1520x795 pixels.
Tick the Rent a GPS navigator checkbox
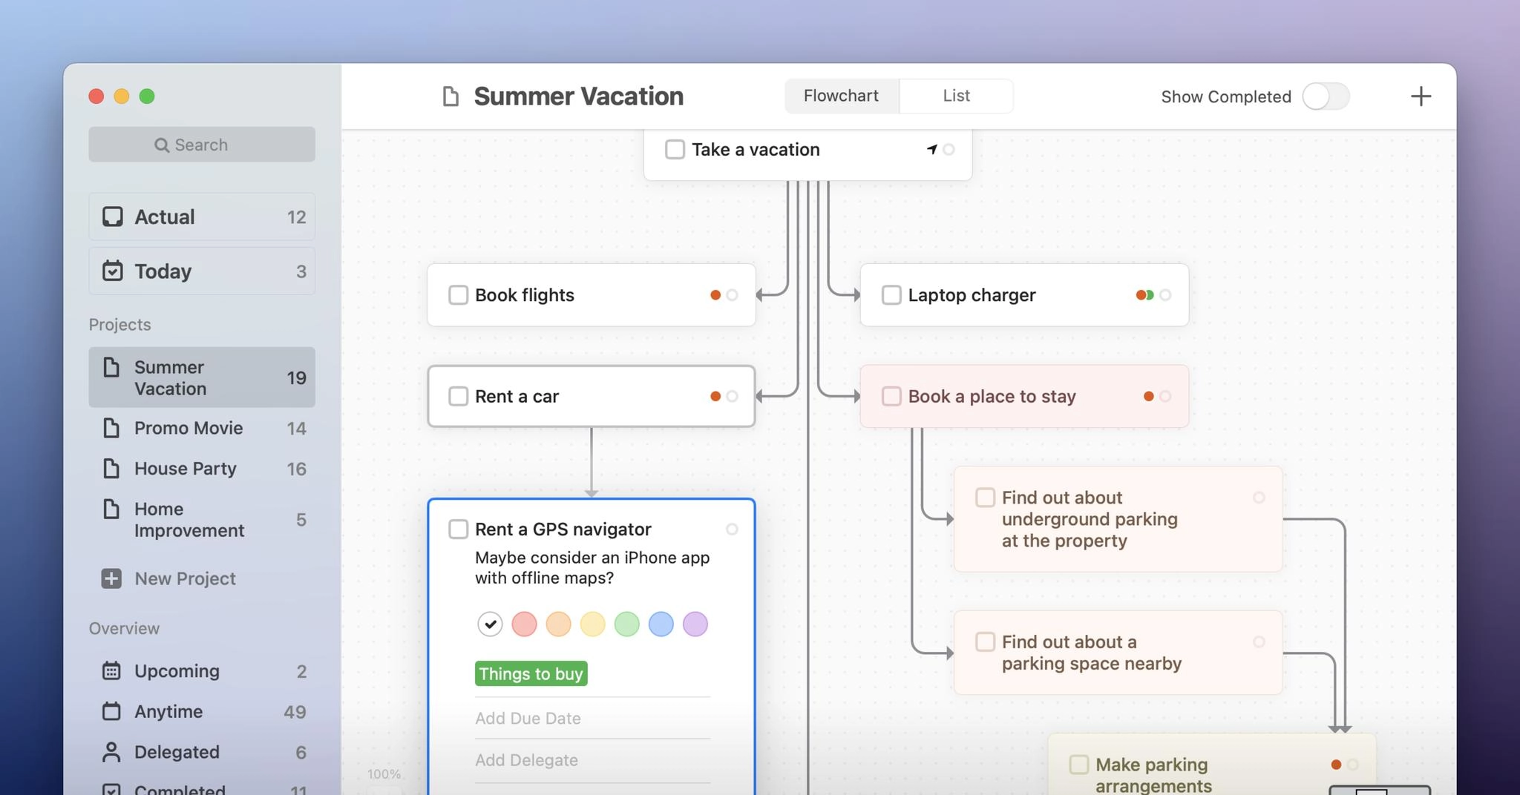(458, 530)
